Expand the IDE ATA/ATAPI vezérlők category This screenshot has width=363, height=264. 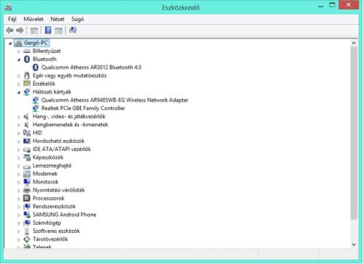pos(19,149)
